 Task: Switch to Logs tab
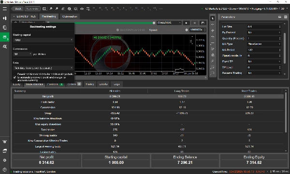pyautogui.click(x=116, y=84)
